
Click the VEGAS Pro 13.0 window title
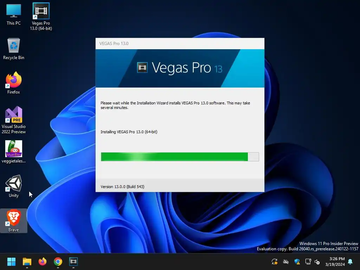coord(114,44)
